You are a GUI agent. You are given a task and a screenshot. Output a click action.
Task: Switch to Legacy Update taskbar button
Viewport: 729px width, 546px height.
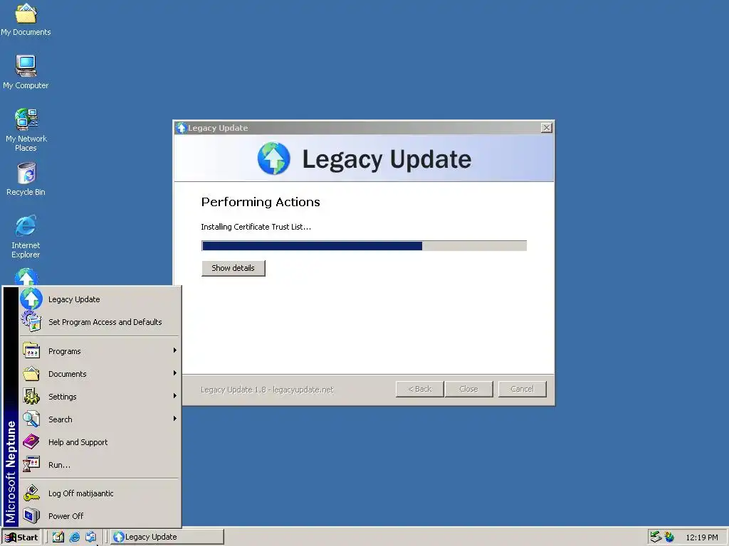pos(167,537)
